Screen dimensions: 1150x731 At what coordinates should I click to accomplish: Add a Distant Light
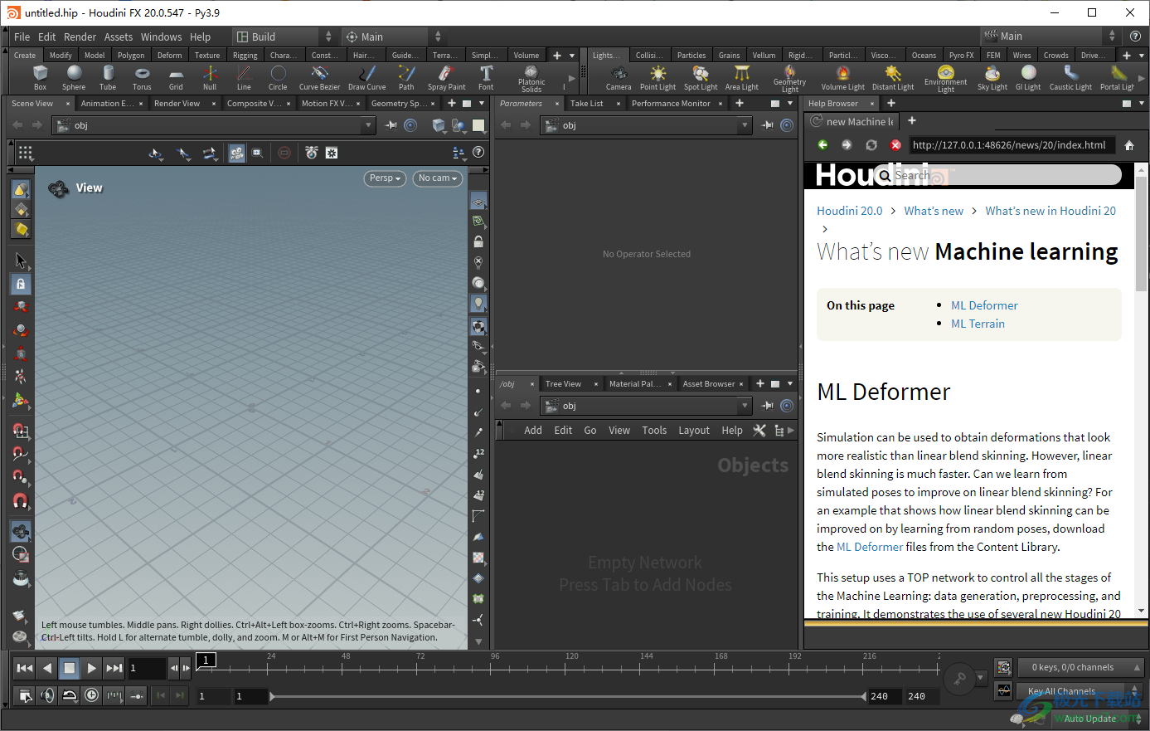pyautogui.click(x=893, y=78)
